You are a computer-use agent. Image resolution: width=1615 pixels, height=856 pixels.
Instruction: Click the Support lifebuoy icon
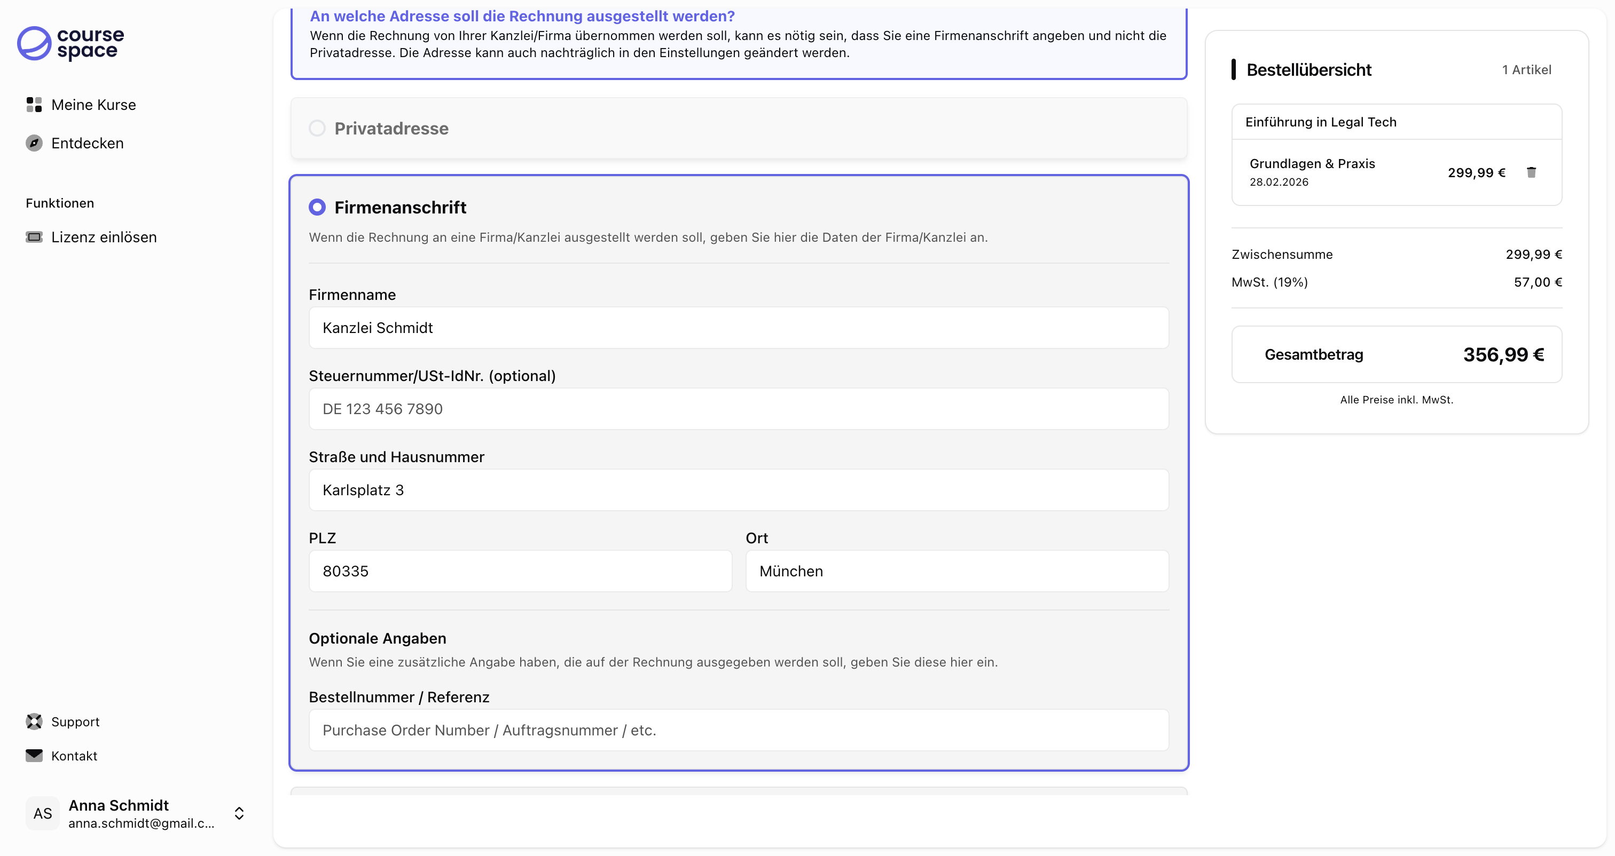pyautogui.click(x=34, y=722)
